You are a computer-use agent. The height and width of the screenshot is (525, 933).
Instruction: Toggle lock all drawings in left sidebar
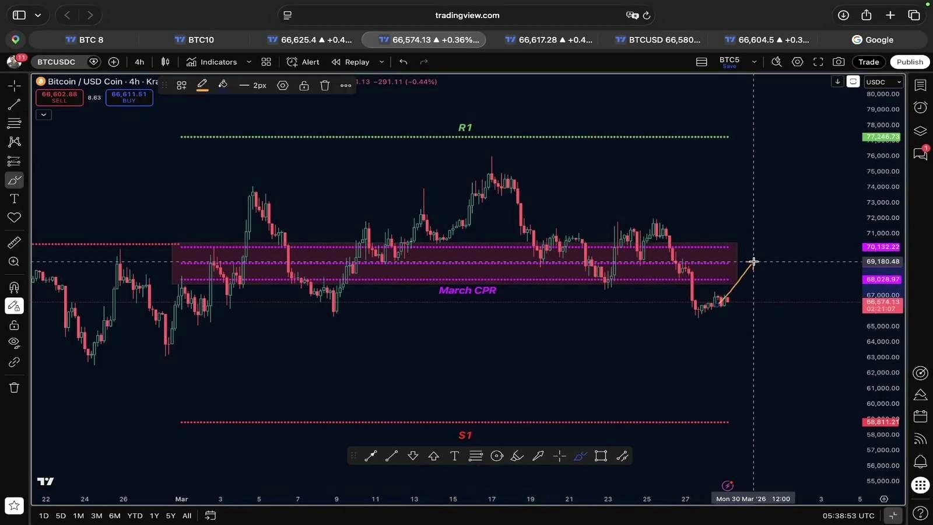point(14,325)
